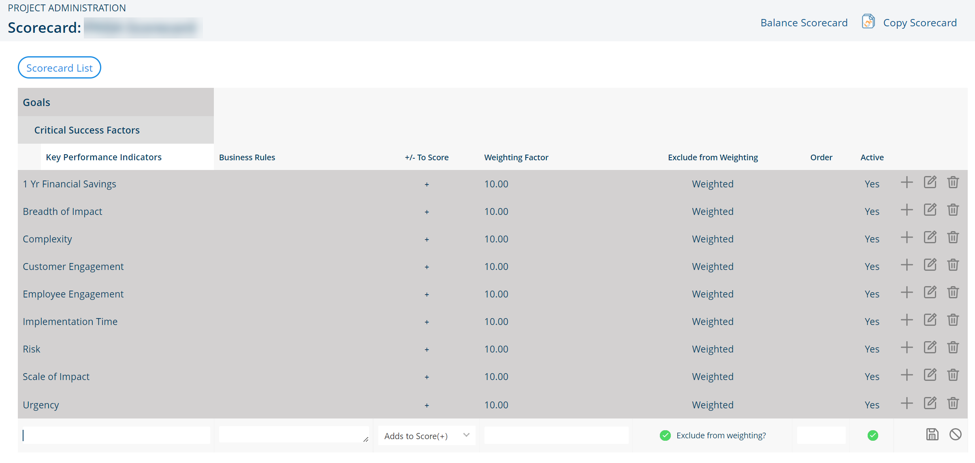Toggle the Exclude from weighting checkbox
This screenshot has width=975, height=463.
click(x=665, y=435)
